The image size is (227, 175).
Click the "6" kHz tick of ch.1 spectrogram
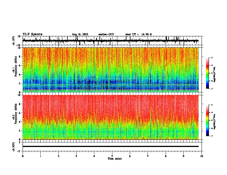point(20,65)
